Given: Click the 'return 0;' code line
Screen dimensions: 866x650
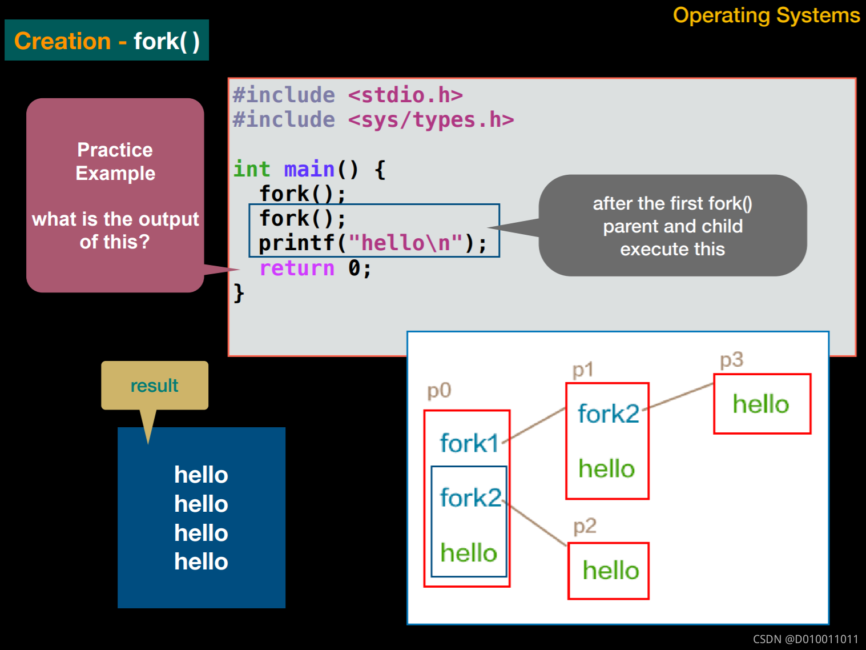Looking at the screenshot, I should pyautogui.click(x=315, y=268).
